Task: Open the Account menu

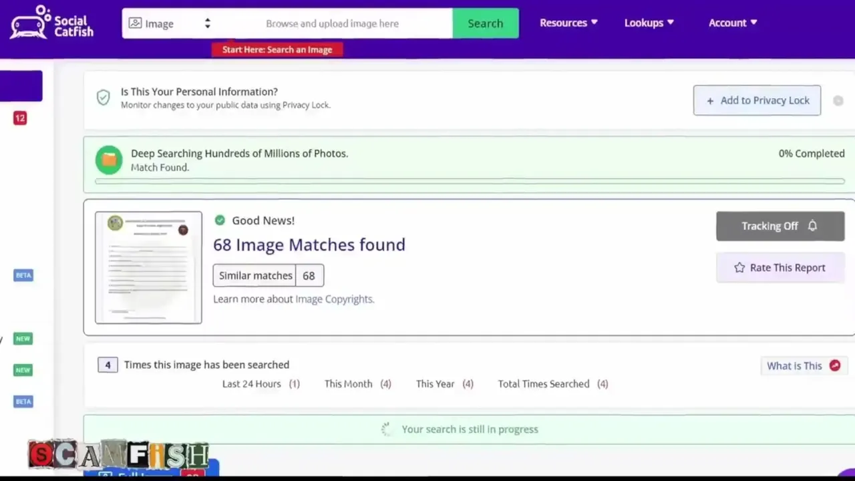Action: tap(733, 23)
